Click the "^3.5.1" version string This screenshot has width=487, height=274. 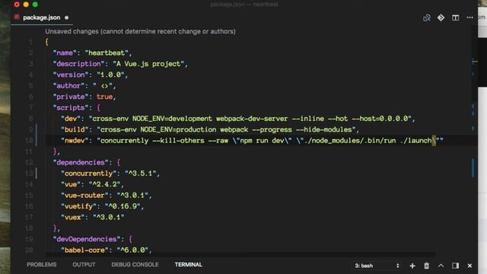tap(140, 174)
